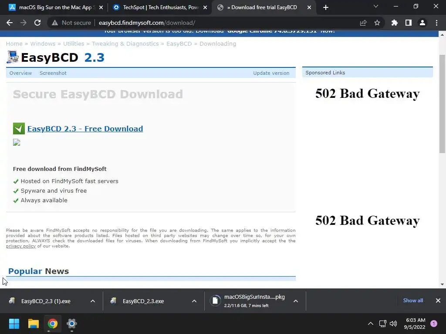Click the broken image below download link
The image size is (446, 334).
pos(17,142)
